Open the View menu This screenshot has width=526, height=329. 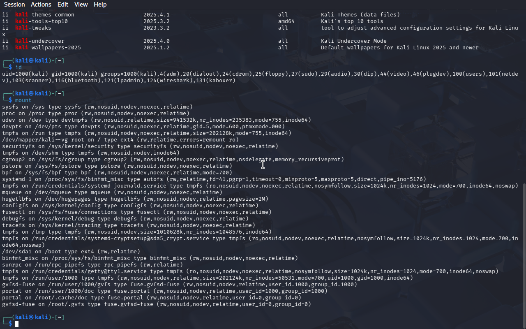(81, 5)
